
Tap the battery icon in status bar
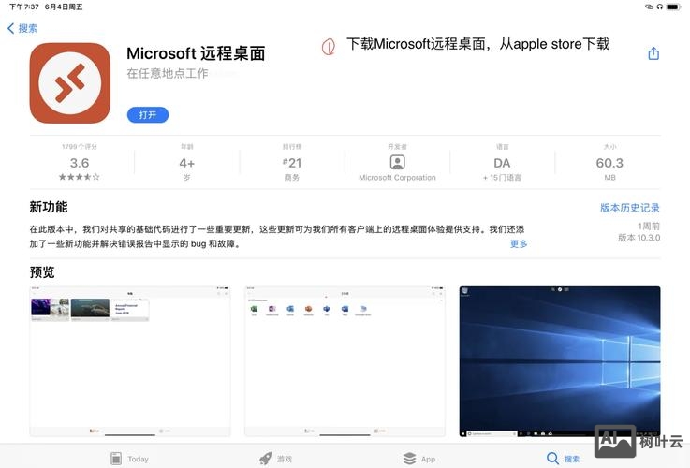pyautogui.click(x=673, y=7)
